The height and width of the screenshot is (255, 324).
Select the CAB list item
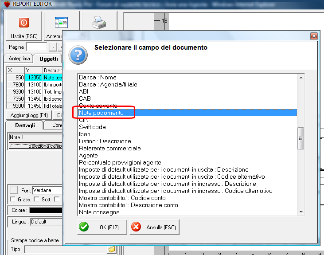click(x=187, y=98)
